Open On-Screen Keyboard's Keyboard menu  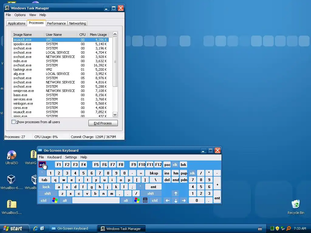tap(54, 157)
